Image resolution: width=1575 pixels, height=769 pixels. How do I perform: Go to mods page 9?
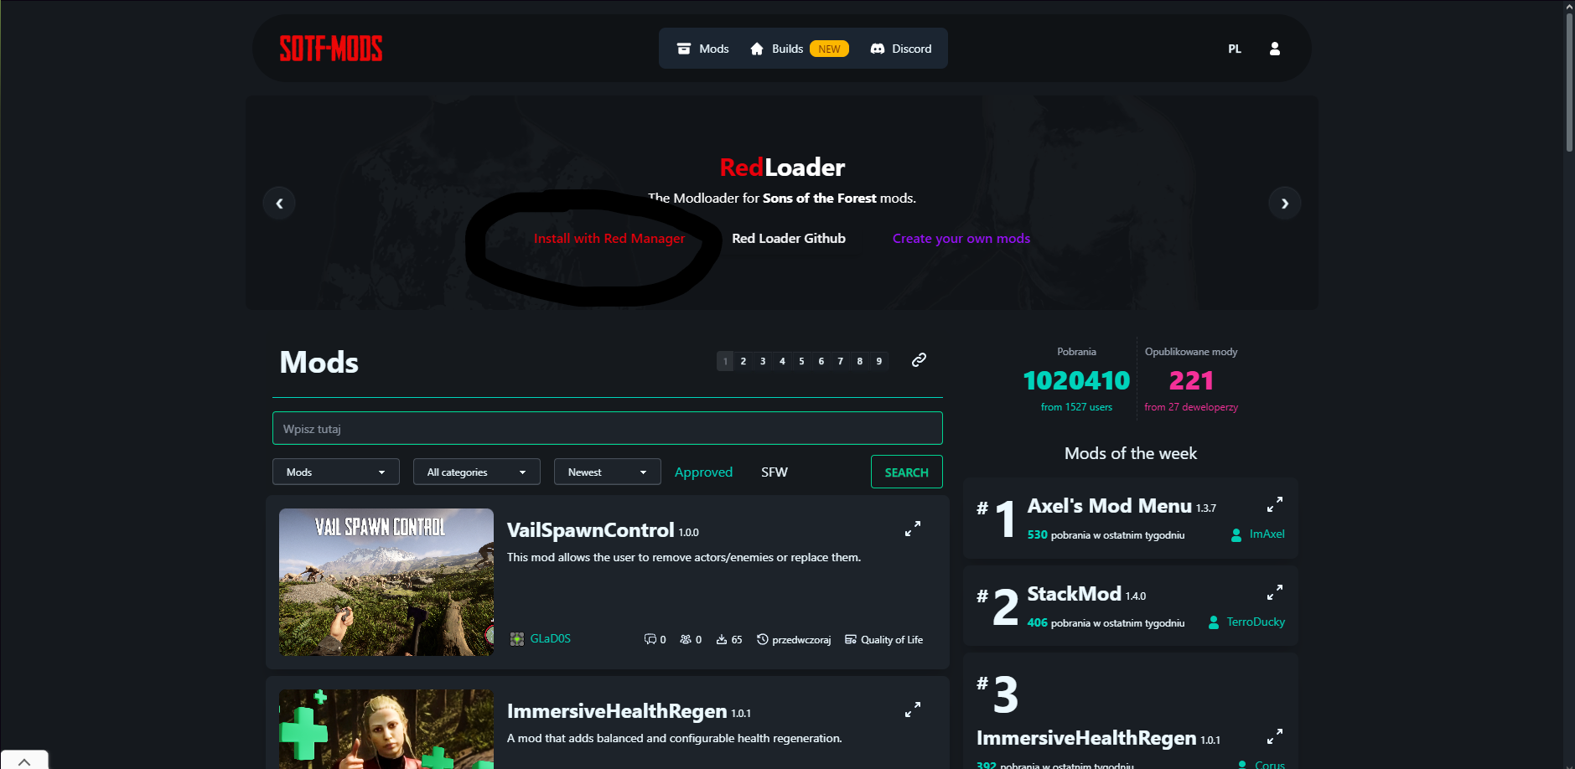[879, 361]
